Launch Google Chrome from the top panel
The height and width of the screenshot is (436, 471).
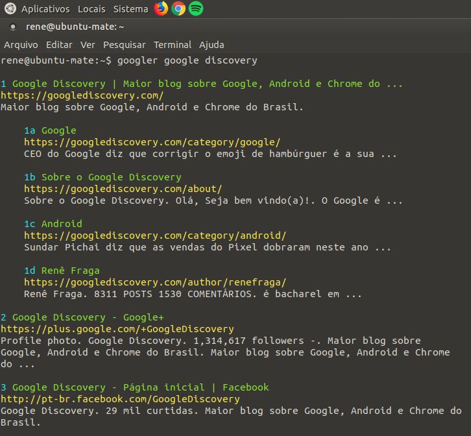tap(178, 8)
